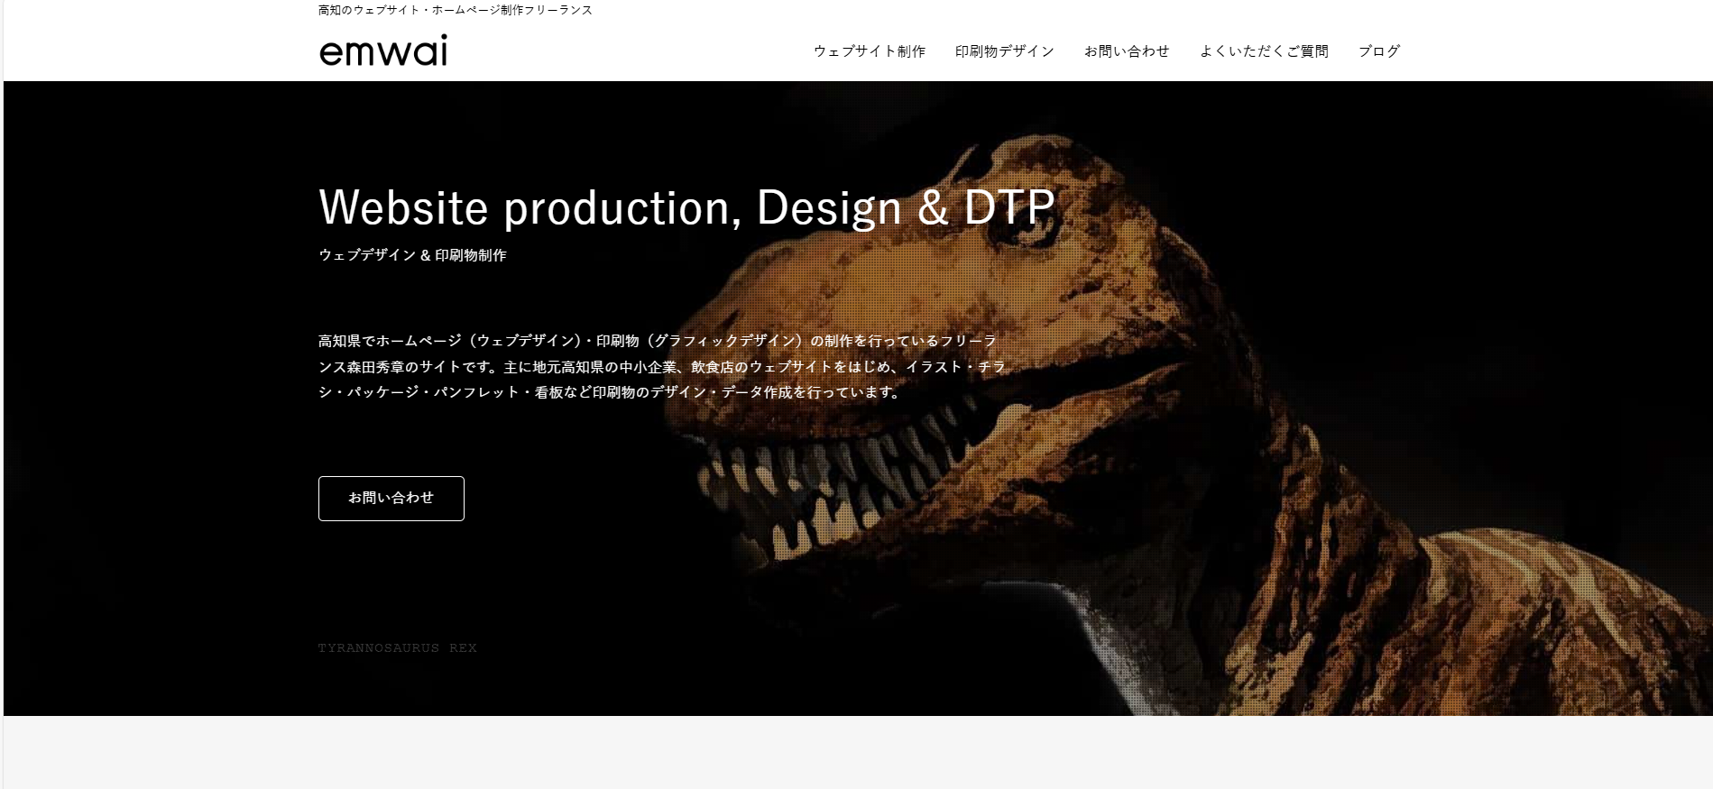Go to お問い合わせ in the navigation bar
This screenshot has height=789, width=1713.
pos(1127,51)
